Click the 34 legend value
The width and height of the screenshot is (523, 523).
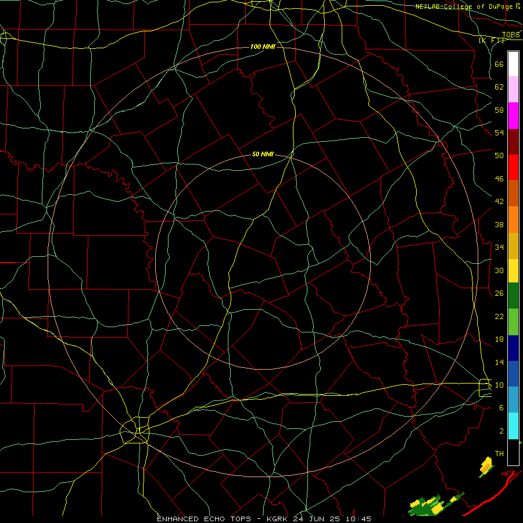[x=499, y=248]
